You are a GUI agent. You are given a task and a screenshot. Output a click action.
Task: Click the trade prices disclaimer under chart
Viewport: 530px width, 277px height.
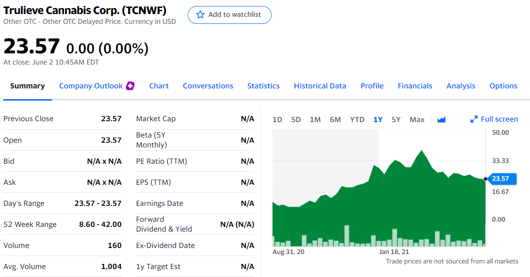point(452,261)
